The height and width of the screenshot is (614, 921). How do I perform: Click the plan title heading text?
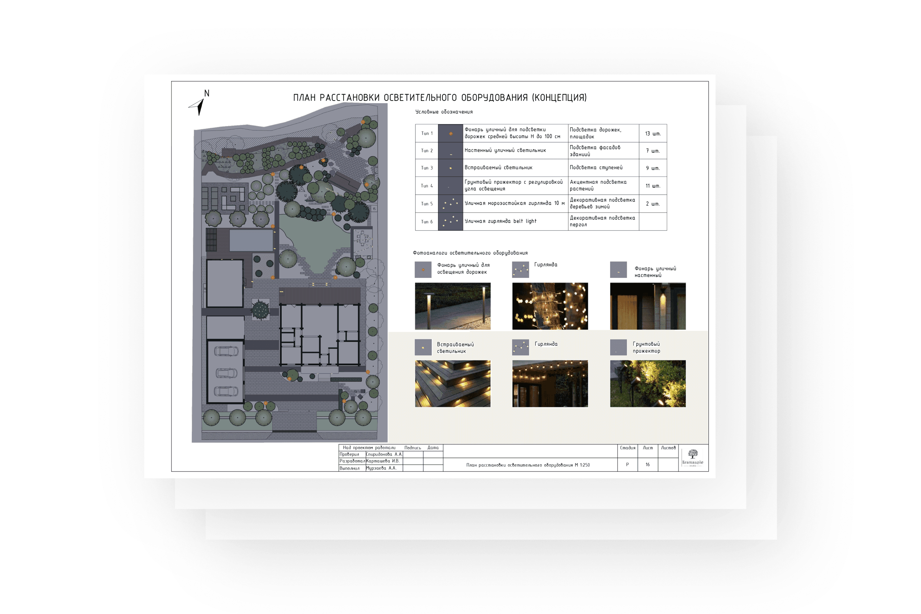(440, 97)
